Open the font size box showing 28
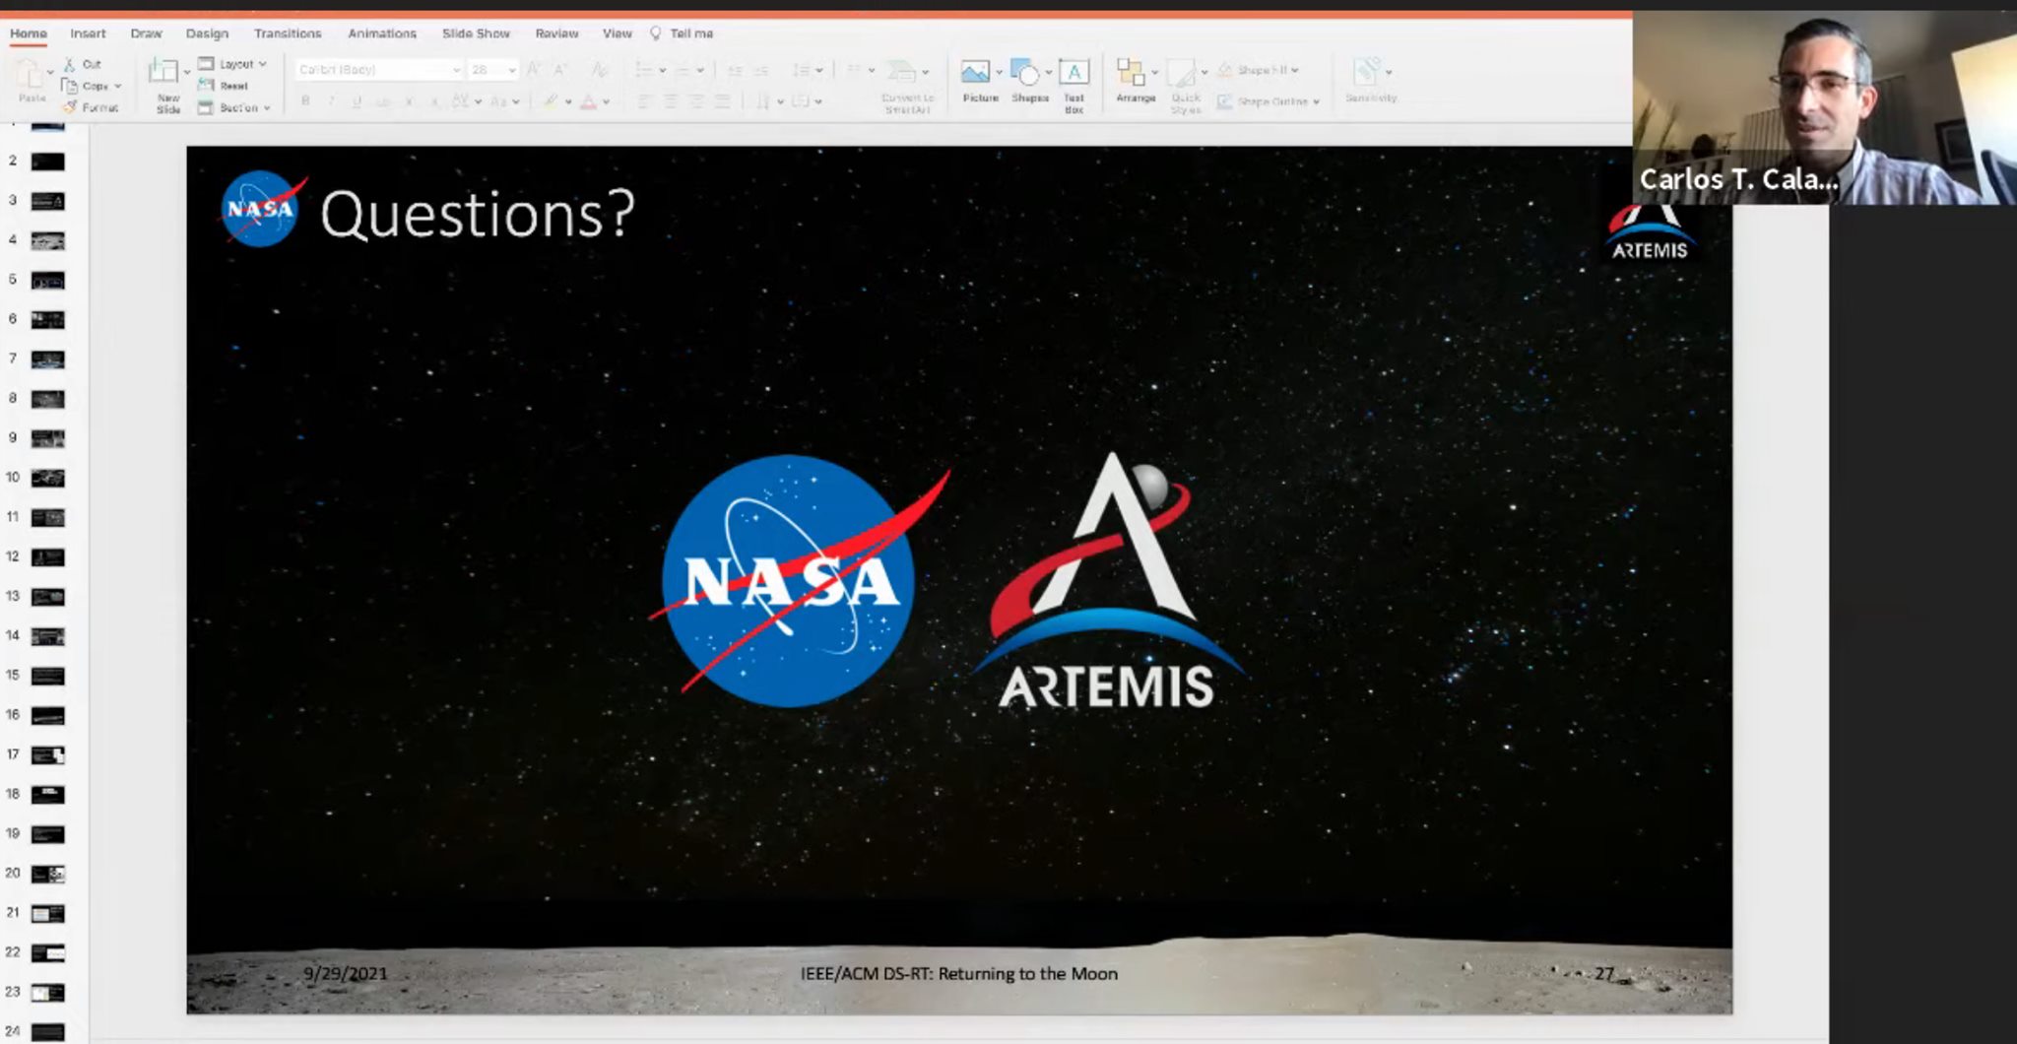The height and width of the screenshot is (1044, 2017). [x=493, y=70]
